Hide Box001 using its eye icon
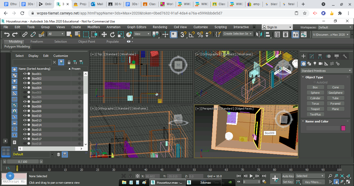This screenshot has height=186, width=354. (x=25, y=74)
